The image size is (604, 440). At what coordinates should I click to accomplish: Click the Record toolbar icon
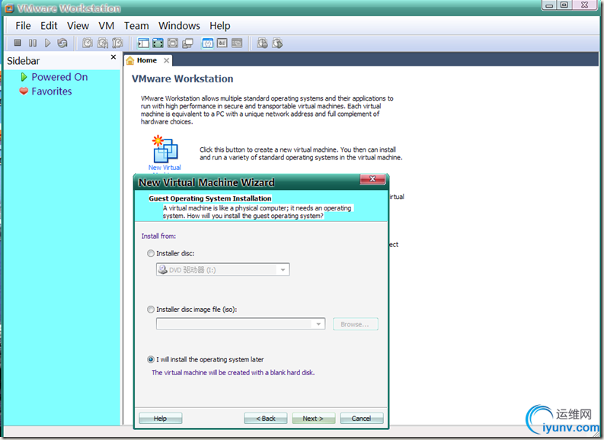(262, 43)
